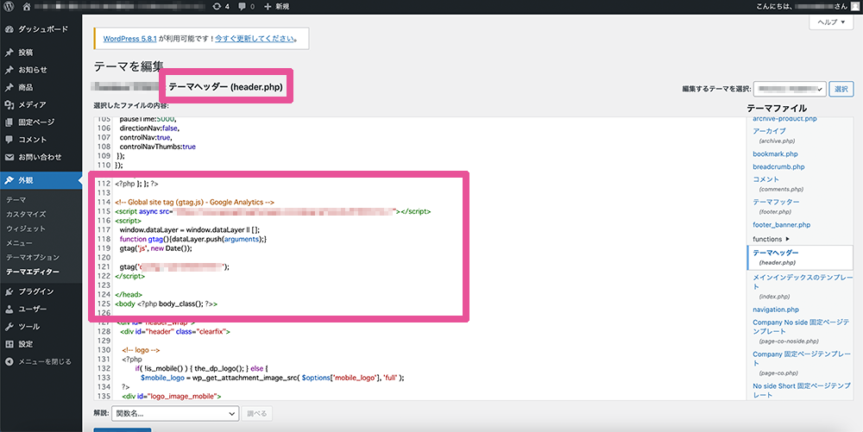Open bookmark.php in theme files
The image size is (863, 432).
(775, 153)
